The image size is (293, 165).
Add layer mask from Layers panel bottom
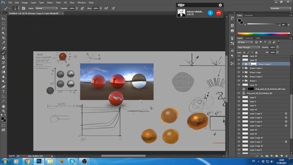(x=267, y=156)
